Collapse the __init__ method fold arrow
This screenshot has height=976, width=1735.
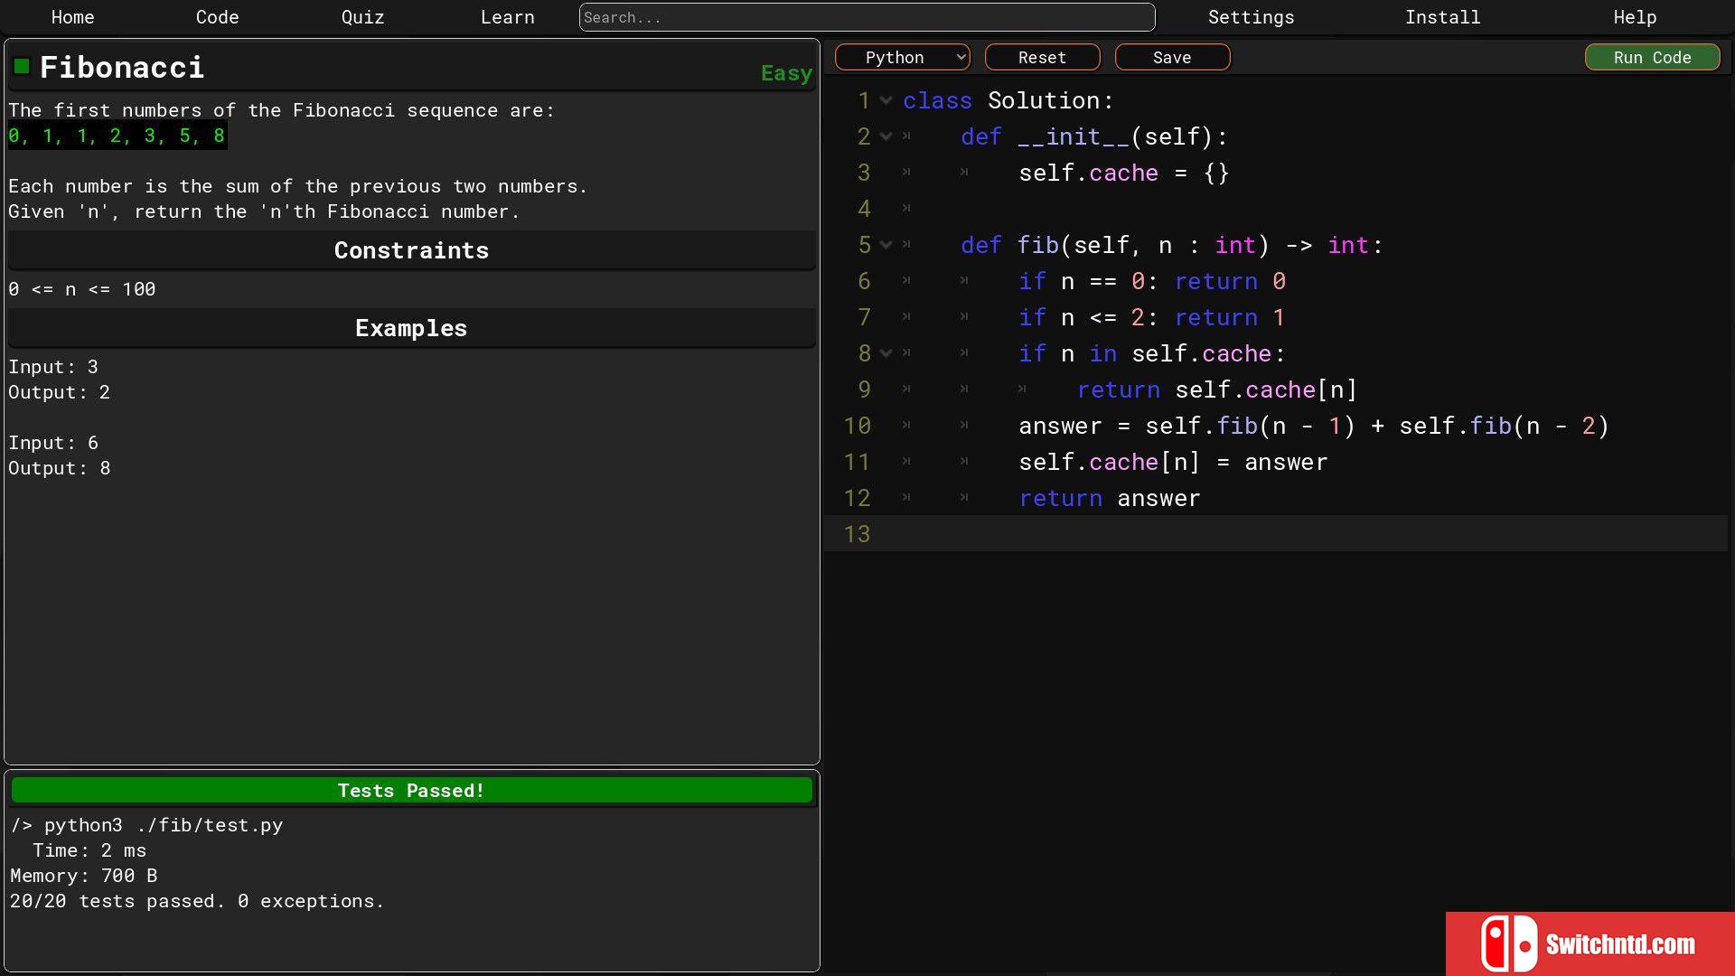886,136
